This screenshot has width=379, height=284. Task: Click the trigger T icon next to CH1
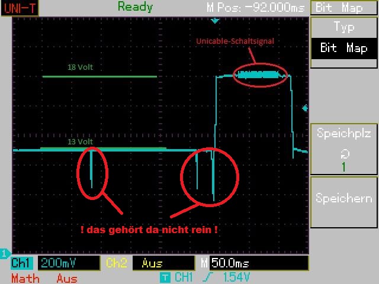(x=166, y=277)
